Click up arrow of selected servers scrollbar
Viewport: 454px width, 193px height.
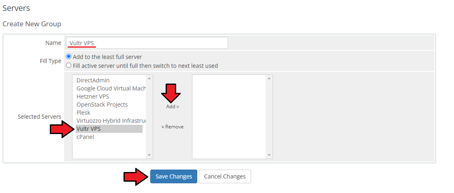click(269, 78)
